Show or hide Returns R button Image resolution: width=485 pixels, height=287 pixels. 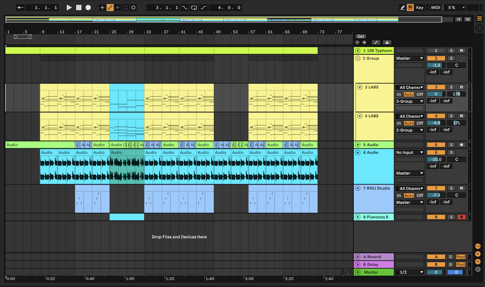pos(478,254)
